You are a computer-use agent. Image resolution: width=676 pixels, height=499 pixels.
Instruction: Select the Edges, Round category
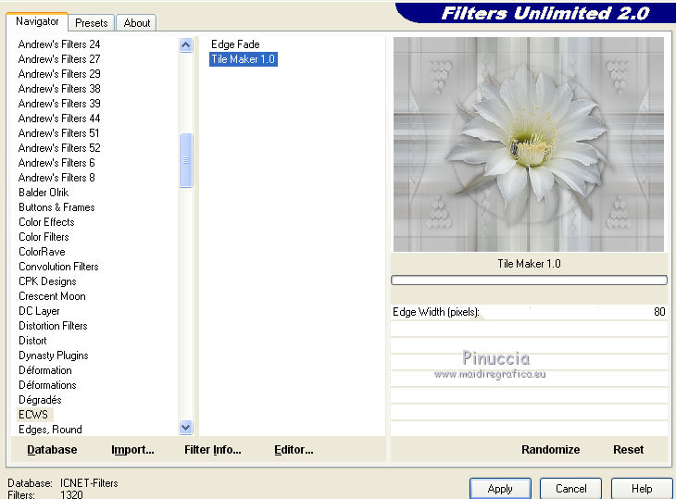click(x=50, y=430)
